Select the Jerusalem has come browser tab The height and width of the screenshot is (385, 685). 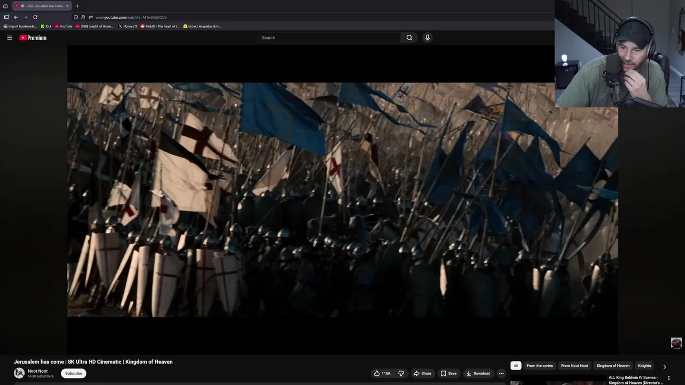[42, 6]
